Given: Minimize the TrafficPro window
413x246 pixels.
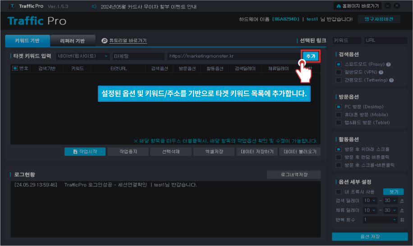Looking at the screenshot, I should click(x=387, y=6).
